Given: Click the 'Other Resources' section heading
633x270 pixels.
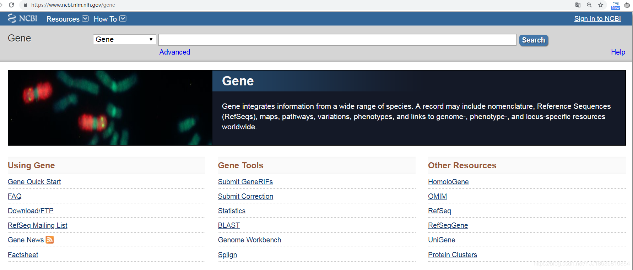Looking at the screenshot, I should 462,165.
